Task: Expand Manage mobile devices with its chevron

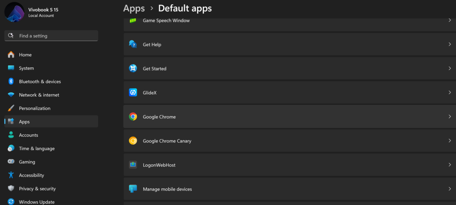Action: coord(450,189)
